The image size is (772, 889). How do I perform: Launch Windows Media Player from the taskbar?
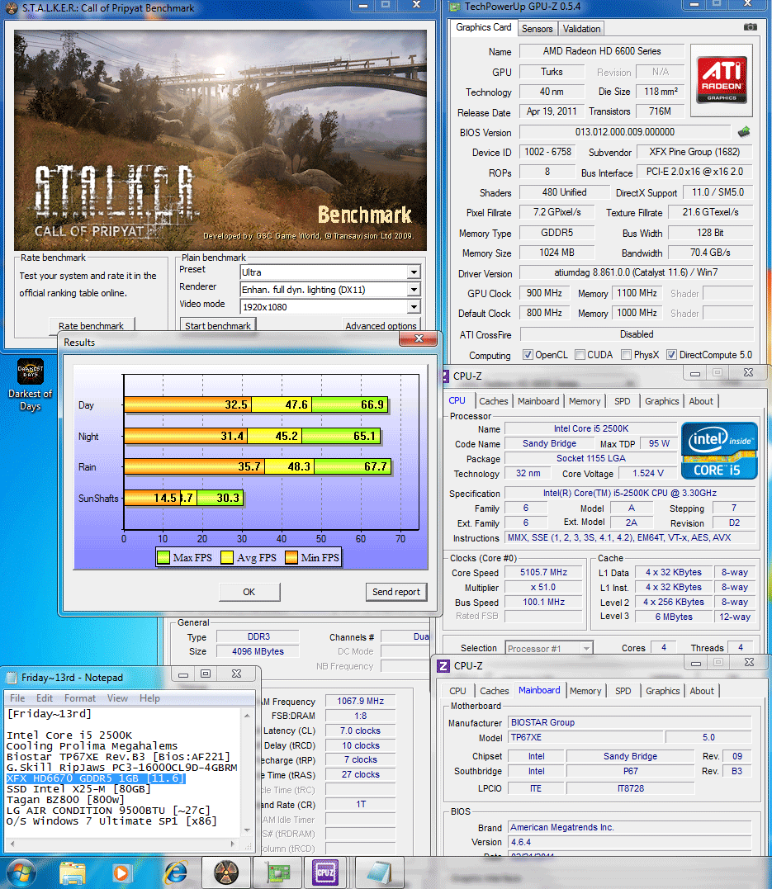[121, 873]
